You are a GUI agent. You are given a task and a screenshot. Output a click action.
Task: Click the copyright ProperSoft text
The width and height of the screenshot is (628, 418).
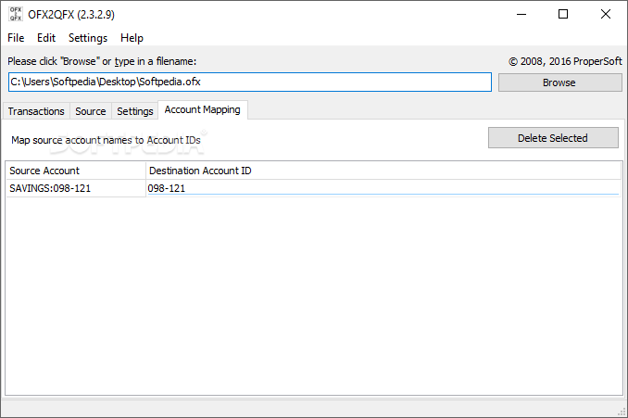pos(565,61)
